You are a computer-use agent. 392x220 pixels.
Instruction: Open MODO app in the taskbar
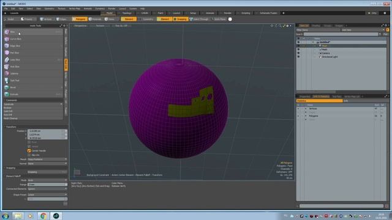coord(56,216)
